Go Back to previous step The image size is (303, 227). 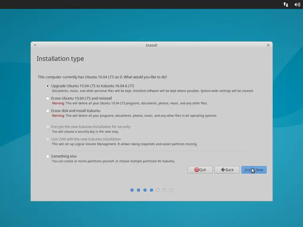click(x=227, y=170)
